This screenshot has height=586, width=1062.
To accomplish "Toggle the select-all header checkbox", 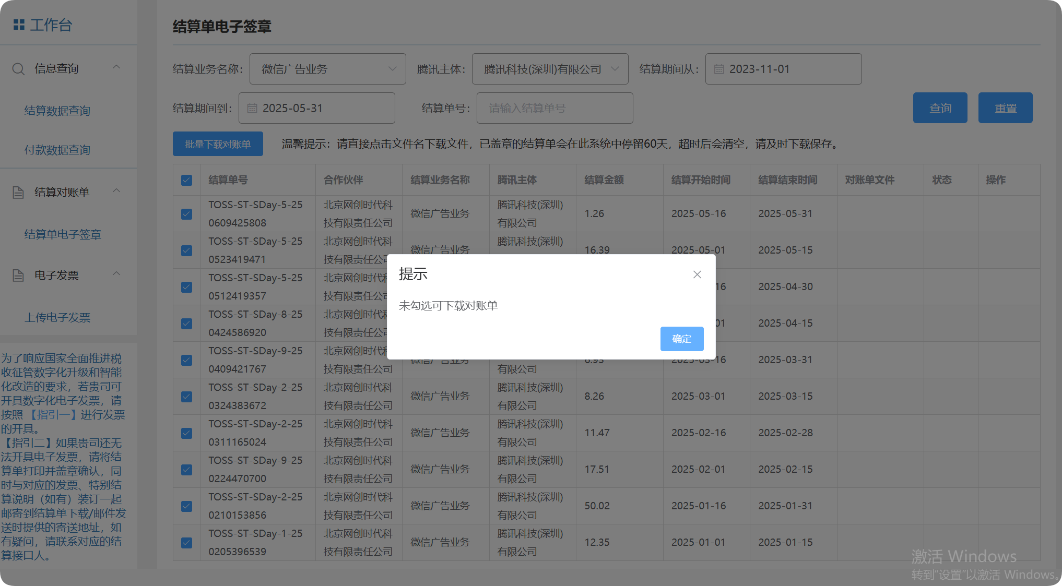I will (x=186, y=180).
